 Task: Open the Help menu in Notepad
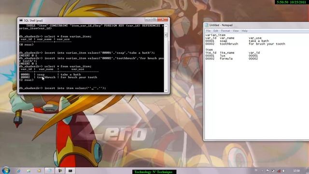point(244,31)
